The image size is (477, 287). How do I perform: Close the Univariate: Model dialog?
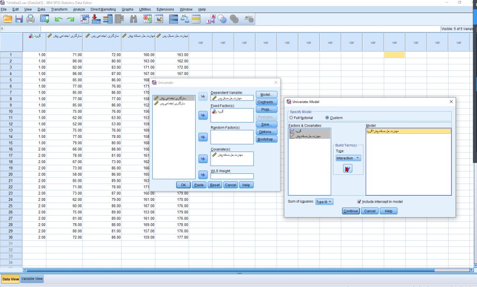pyautogui.click(x=451, y=102)
